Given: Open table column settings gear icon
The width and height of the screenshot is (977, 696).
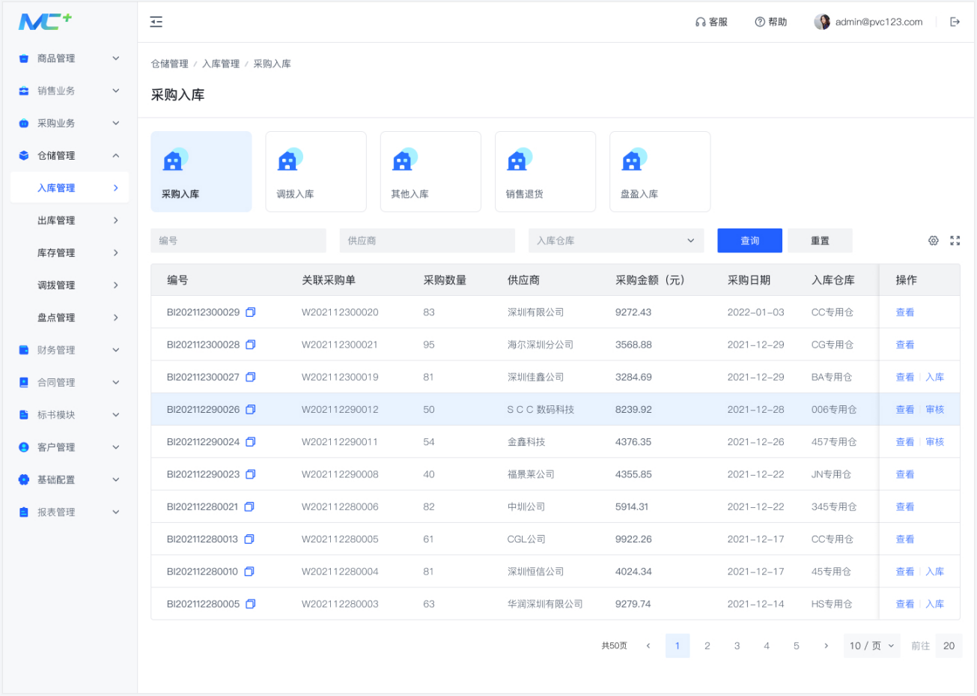Looking at the screenshot, I should point(934,240).
